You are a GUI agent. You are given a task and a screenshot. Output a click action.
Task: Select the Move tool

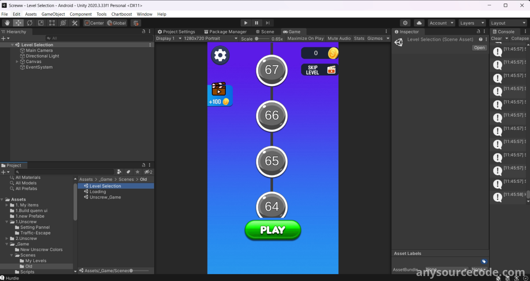click(x=18, y=23)
